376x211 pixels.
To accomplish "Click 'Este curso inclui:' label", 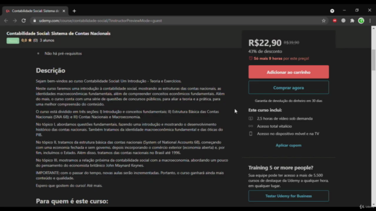I will [x=265, y=110].
